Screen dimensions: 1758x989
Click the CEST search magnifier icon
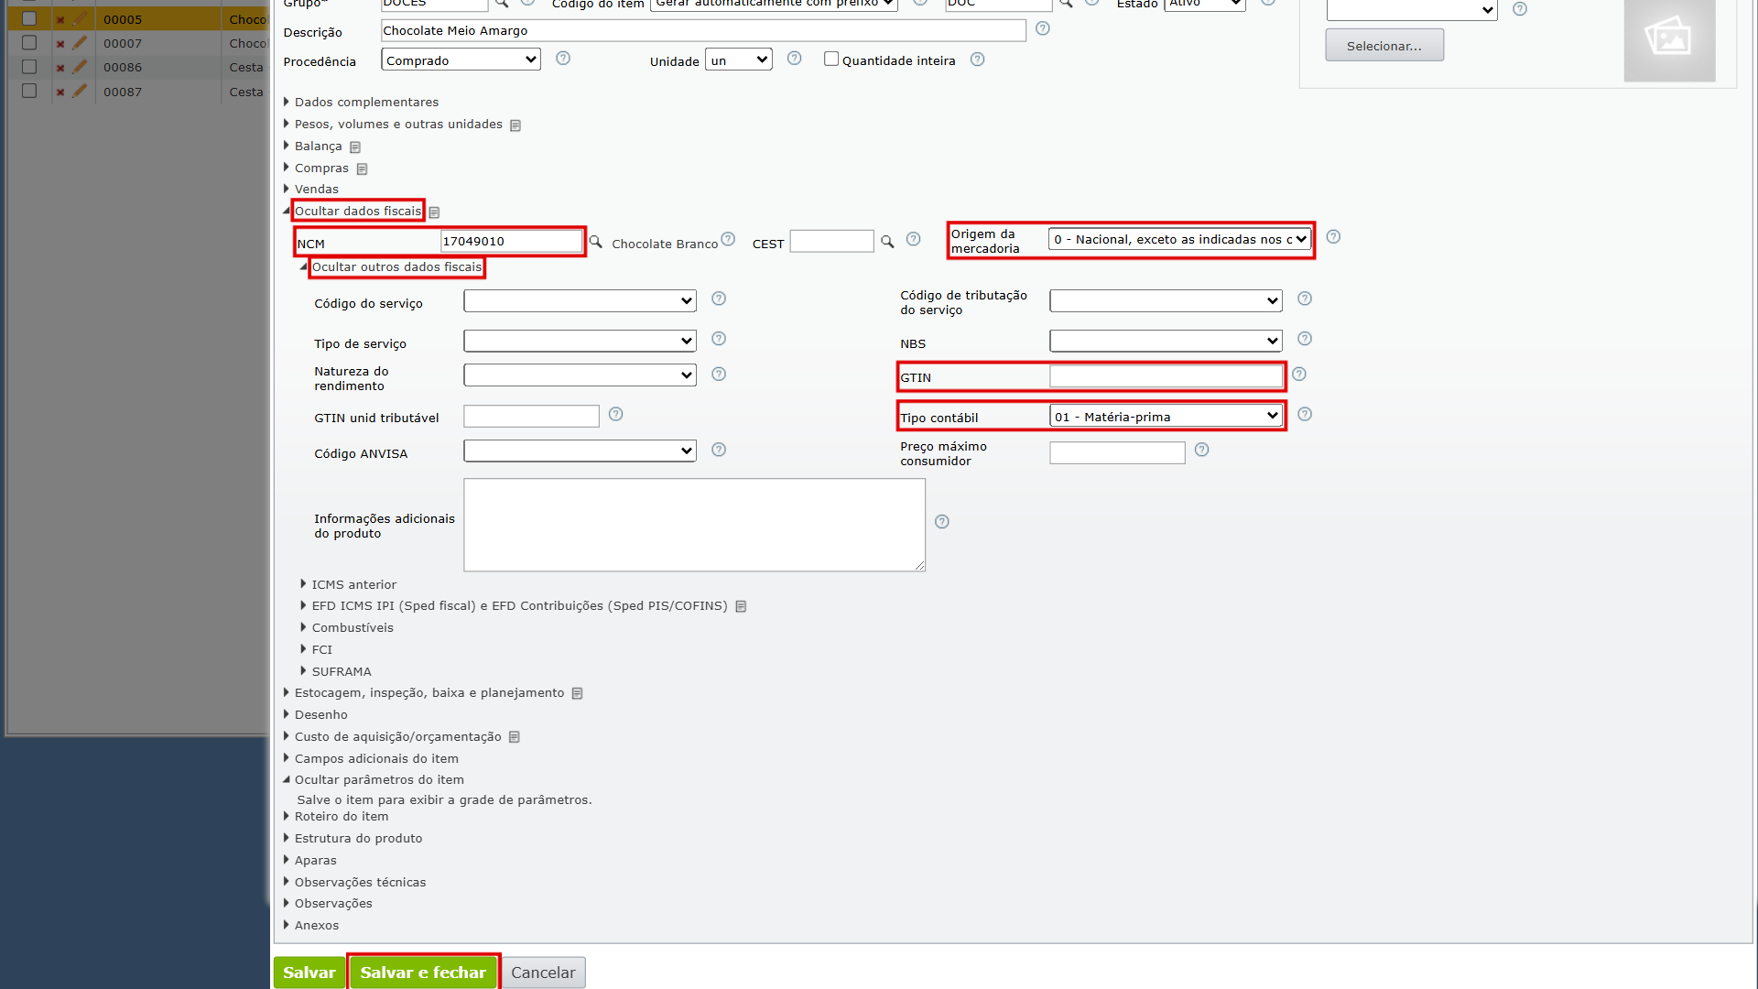point(887,242)
